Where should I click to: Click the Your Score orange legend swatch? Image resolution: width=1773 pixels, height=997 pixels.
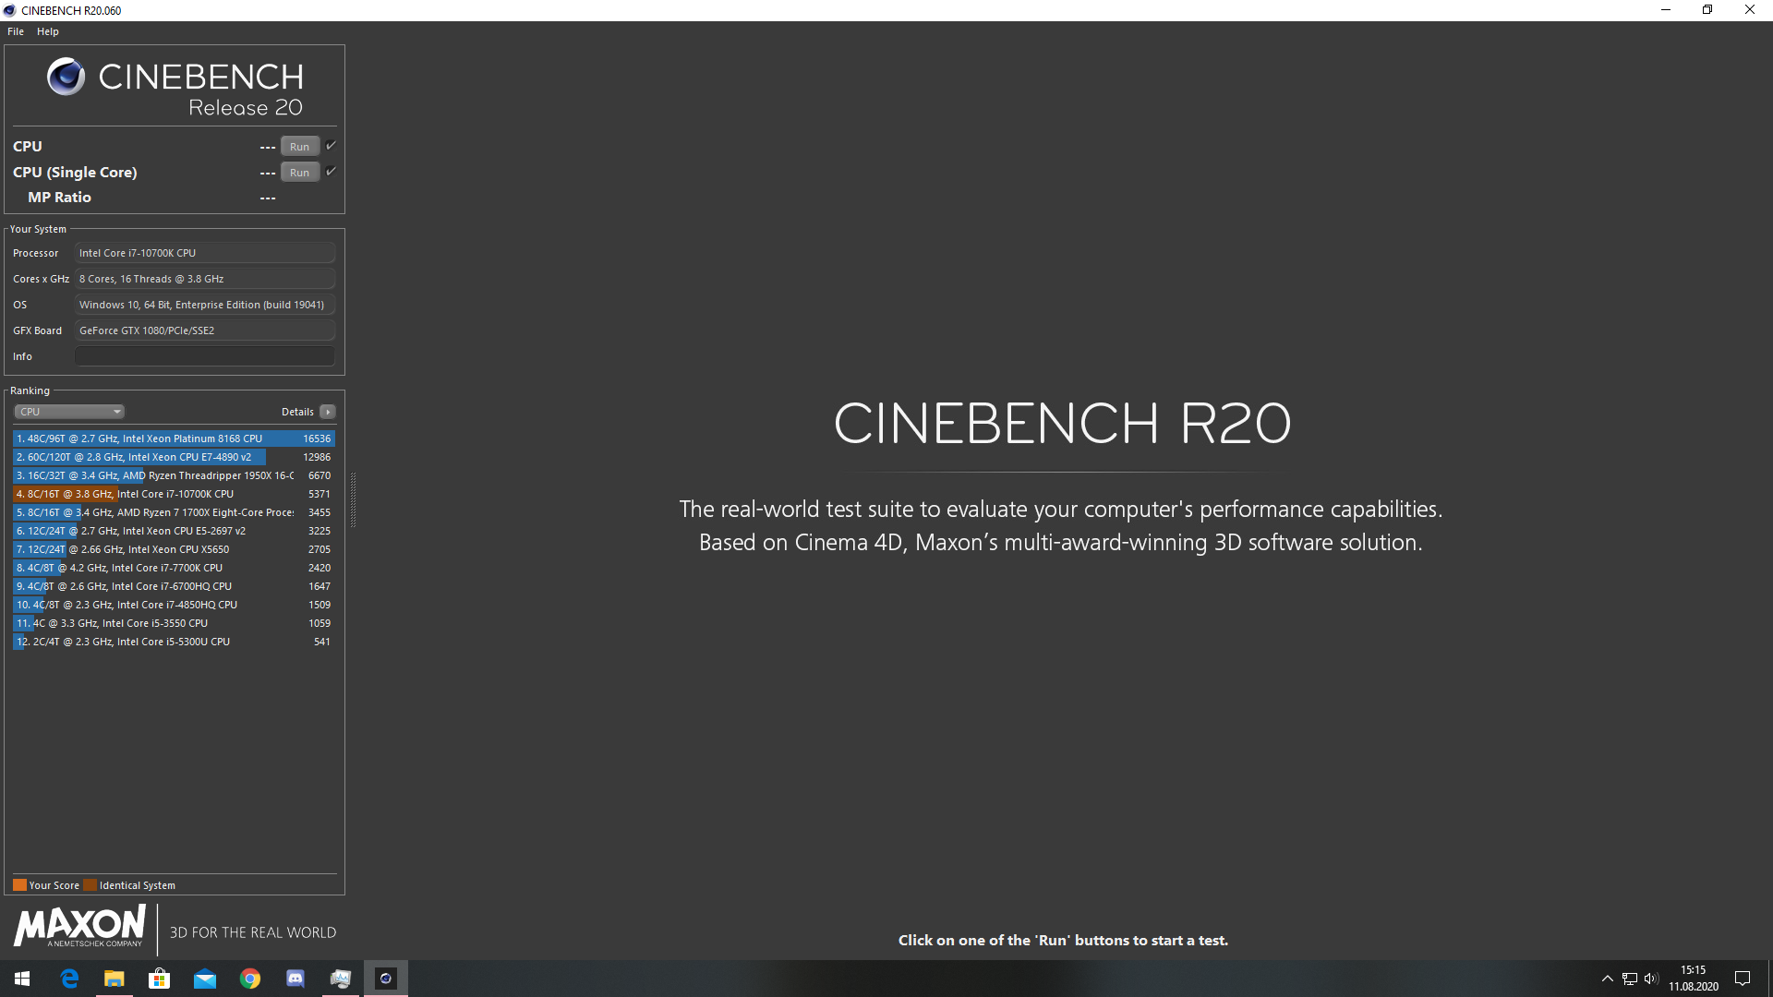tap(19, 885)
